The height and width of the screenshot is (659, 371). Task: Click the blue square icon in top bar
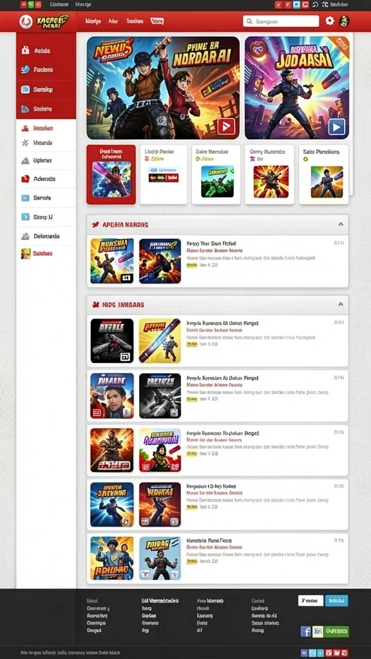click(296, 5)
